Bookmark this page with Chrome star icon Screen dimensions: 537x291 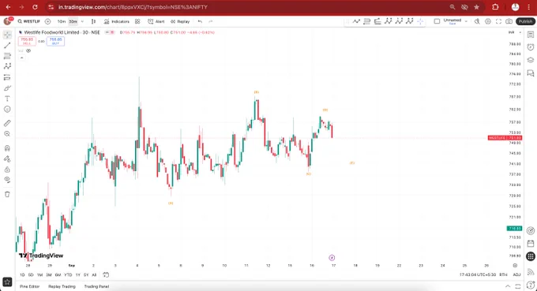point(476,7)
